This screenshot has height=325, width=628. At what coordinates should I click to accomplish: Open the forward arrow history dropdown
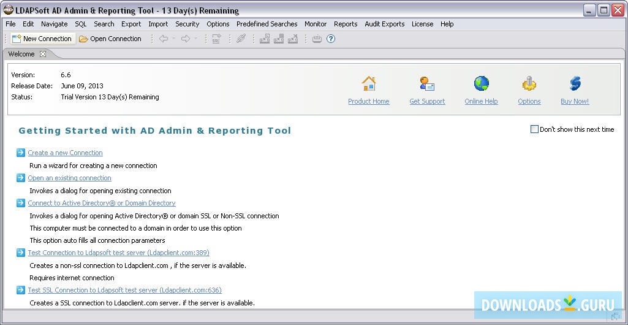[x=196, y=39]
